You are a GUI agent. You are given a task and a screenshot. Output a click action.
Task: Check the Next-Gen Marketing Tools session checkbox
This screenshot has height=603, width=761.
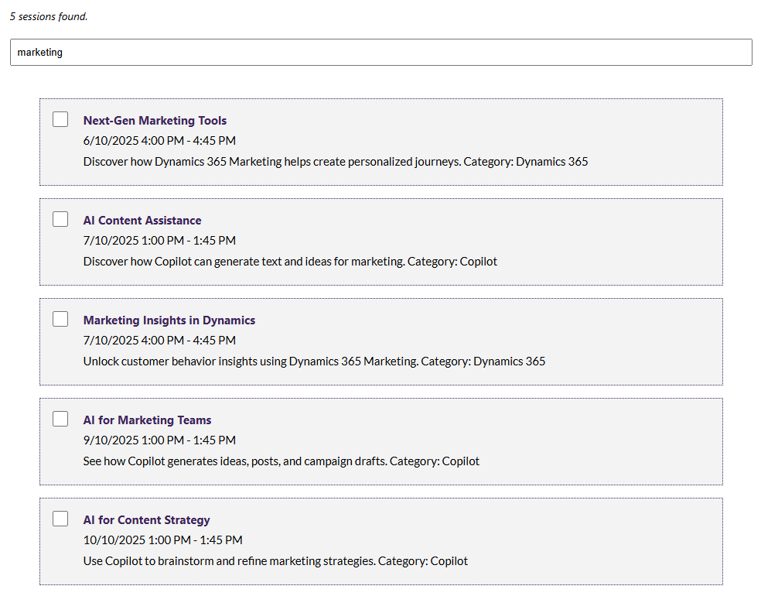(60, 119)
